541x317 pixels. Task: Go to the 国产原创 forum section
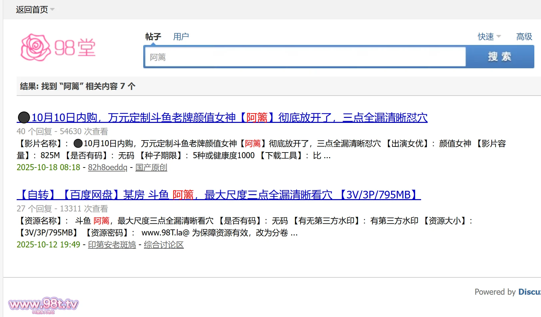pos(151,167)
